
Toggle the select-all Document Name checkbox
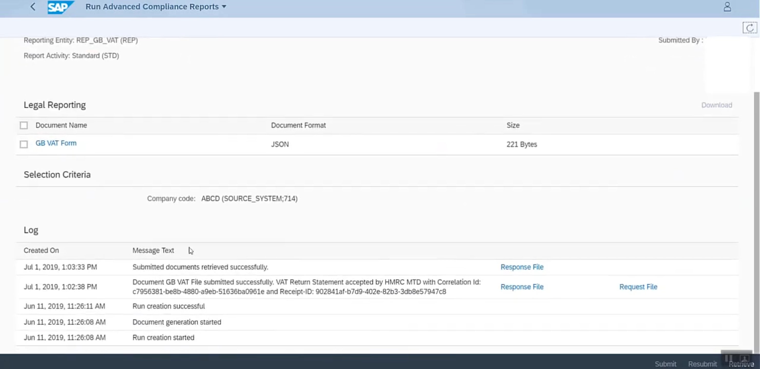pyautogui.click(x=24, y=126)
